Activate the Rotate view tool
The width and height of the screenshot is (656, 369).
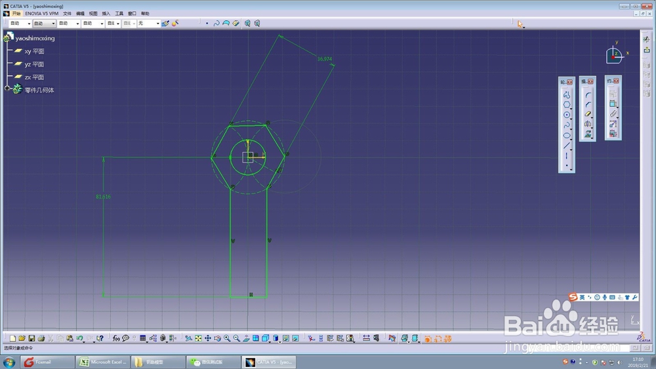[218, 338]
